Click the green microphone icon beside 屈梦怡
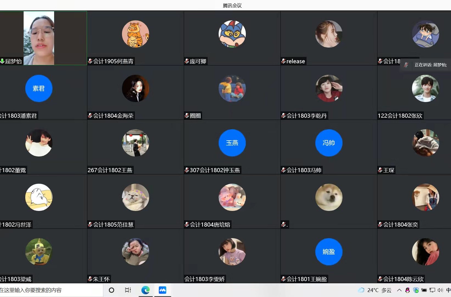451x297 pixels. (2, 61)
